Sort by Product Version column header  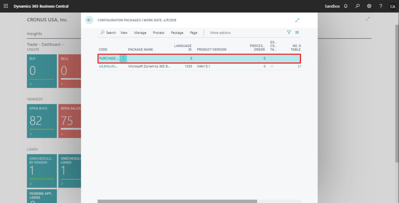[x=212, y=49]
